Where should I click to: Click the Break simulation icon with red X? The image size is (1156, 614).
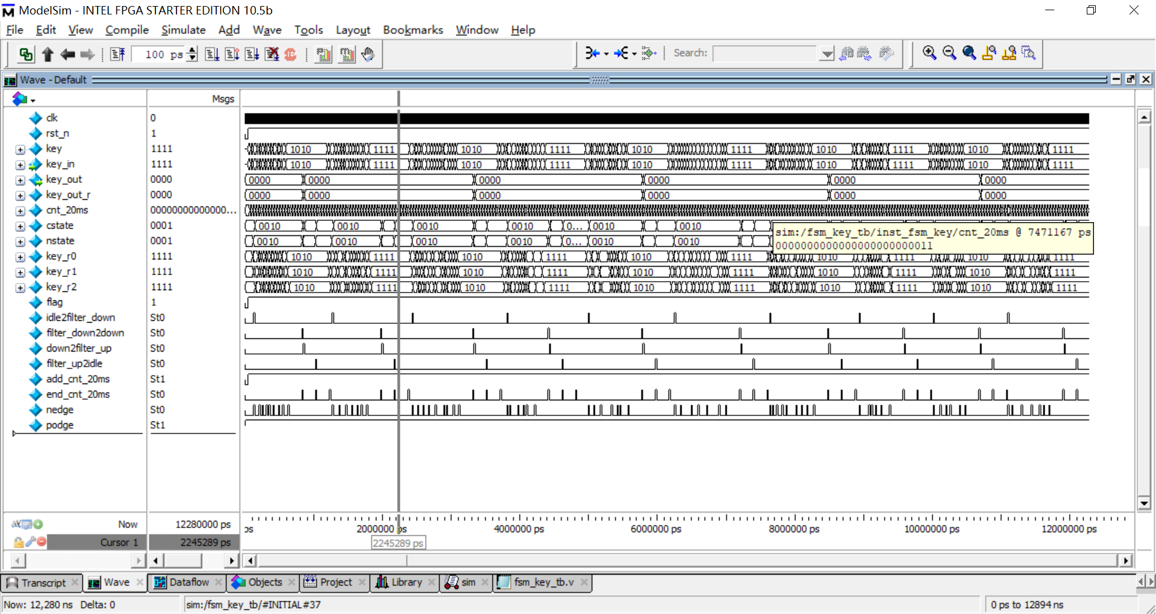[x=272, y=54]
